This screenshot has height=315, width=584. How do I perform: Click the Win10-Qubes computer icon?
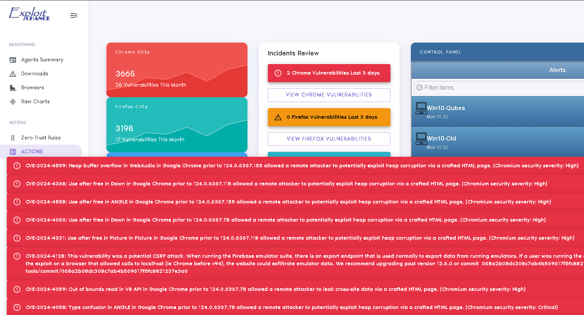click(421, 108)
